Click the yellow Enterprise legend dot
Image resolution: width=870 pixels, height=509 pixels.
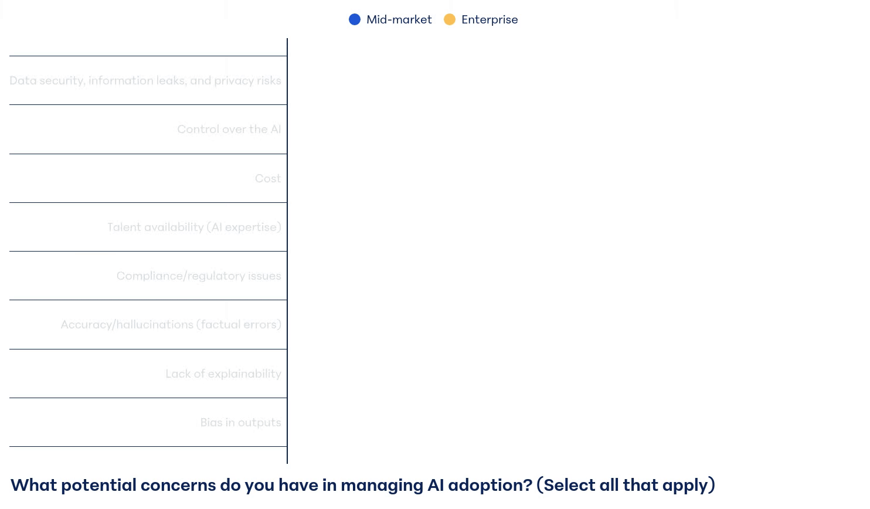[x=450, y=19]
